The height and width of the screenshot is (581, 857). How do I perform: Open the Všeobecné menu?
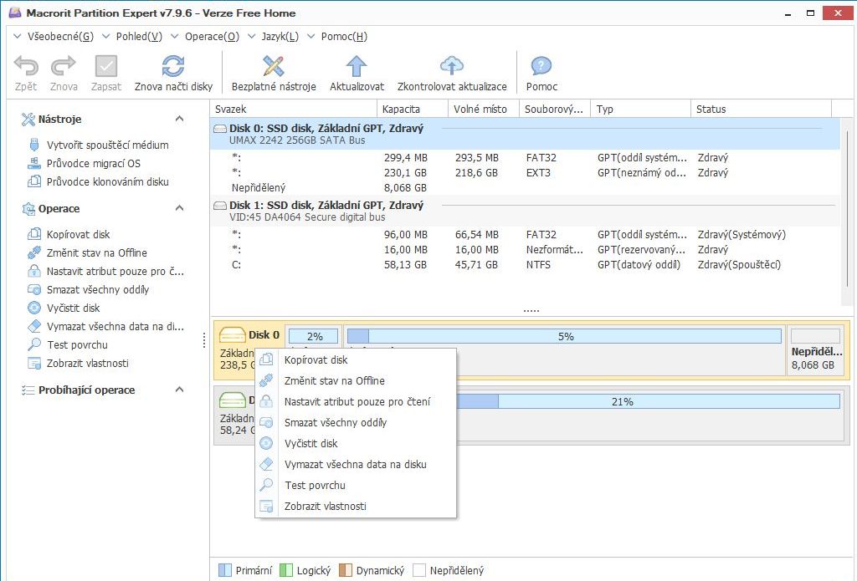pos(60,36)
